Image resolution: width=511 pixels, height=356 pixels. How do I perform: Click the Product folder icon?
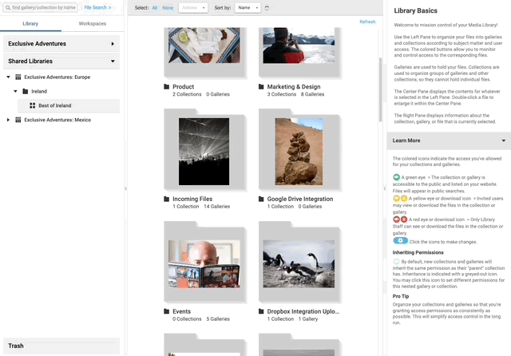point(167,87)
